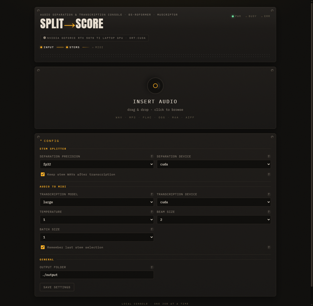Click the 'AUDIO TO MIDI' section heading
Viewport: 313px width, 306px height.
coord(53,187)
